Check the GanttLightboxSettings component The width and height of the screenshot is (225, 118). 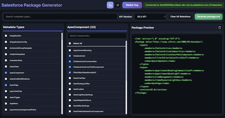tap(70, 95)
